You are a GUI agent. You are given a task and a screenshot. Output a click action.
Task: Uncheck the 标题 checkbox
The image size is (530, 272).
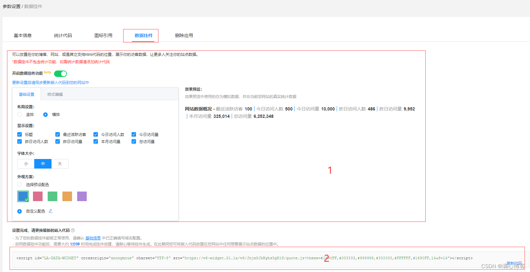[20, 134]
